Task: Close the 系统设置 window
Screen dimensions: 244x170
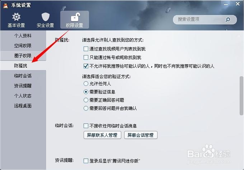Action: [x=238, y=4]
